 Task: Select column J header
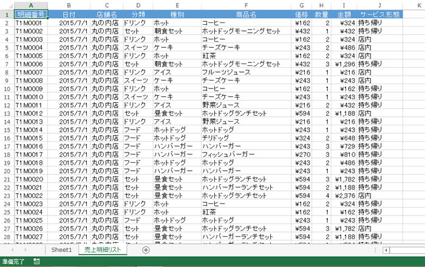pos(379,5)
